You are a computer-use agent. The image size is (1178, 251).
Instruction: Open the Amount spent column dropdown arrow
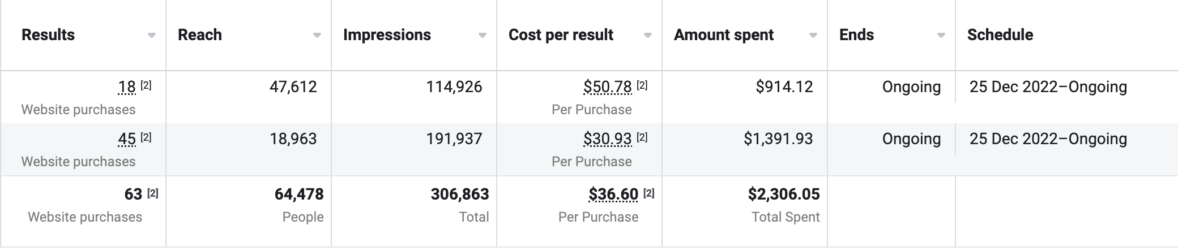coord(813,36)
